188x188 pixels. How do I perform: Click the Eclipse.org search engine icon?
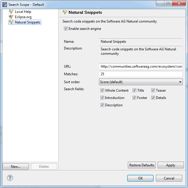[x=11, y=17]
